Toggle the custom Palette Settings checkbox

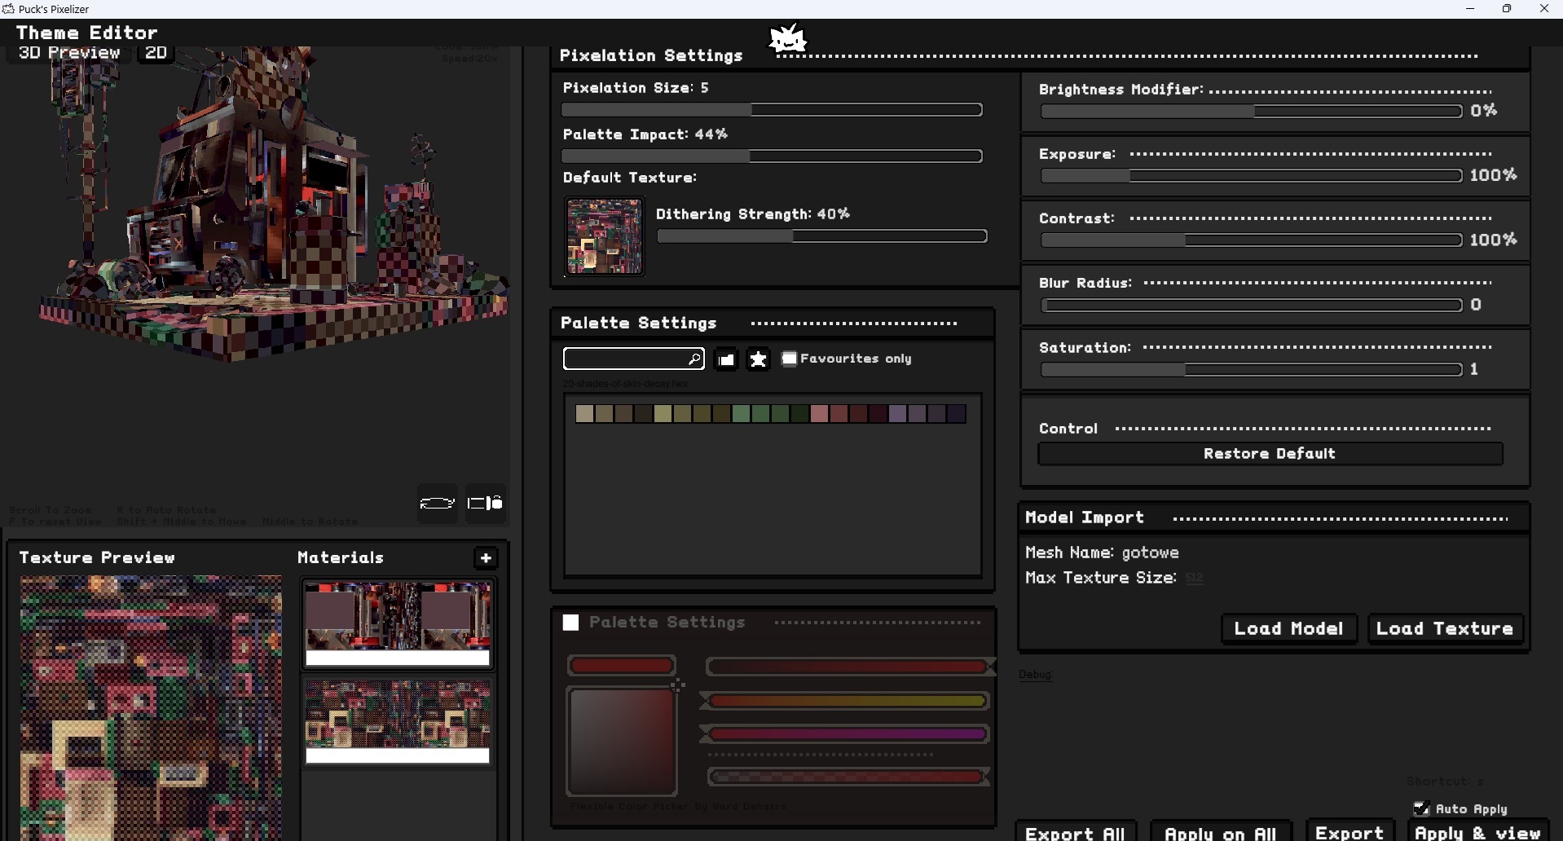pyautogui.click(x=571, y=623)
